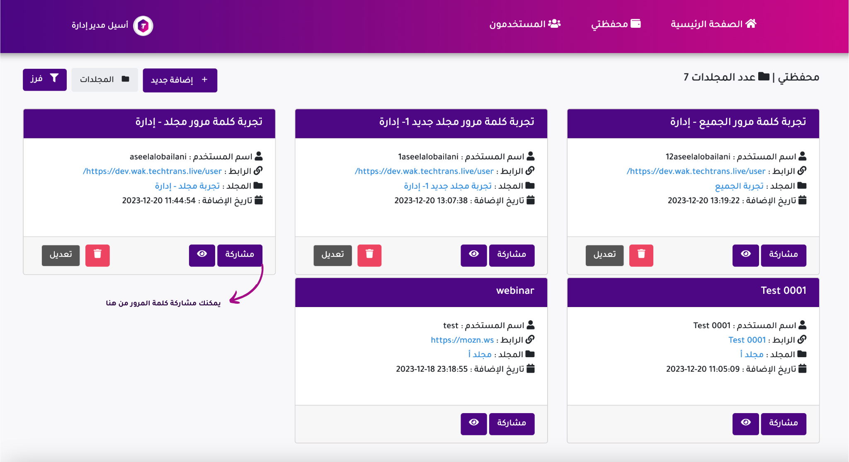This screenshot has height=462, width=849.
Task: Open the https://mozn.ws link
Action: [x=462, y=340]
